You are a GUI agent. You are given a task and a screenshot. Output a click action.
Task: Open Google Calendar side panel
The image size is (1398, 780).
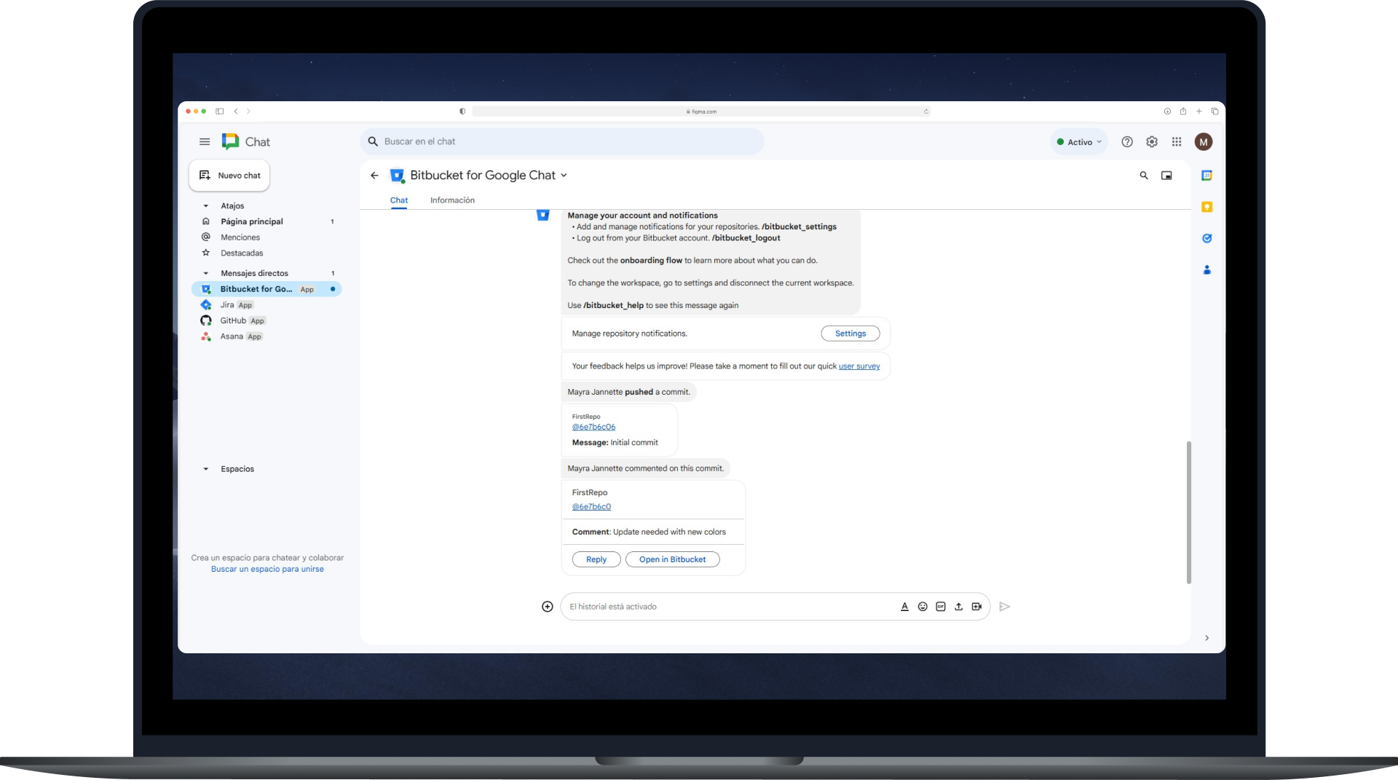1207,176
